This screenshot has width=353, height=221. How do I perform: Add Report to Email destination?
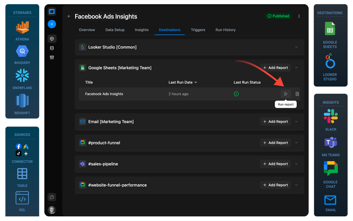[x=275, y=122]
